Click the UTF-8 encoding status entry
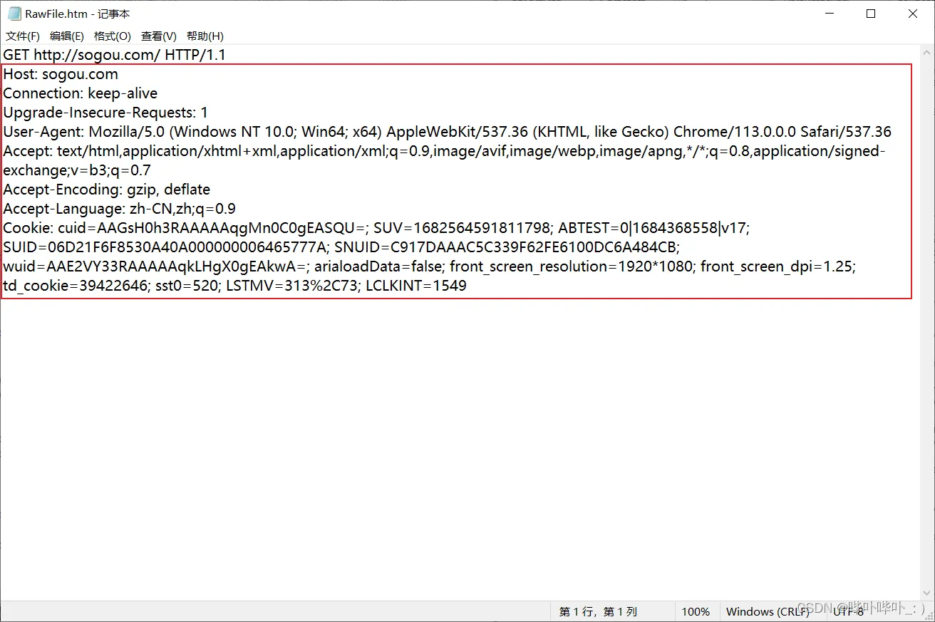 point(848,611)
